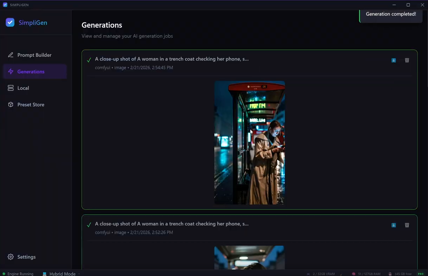Maximize the SimpliGen window
Screen dimensions: 428x276
pos(408,5)
